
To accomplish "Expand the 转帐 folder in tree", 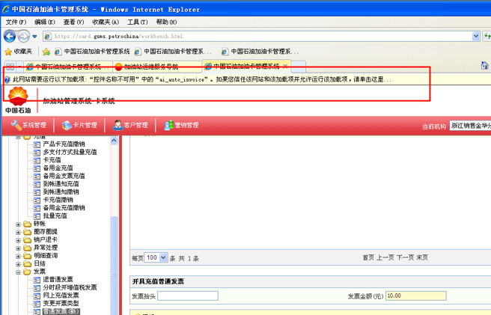I will coord(19,224).
